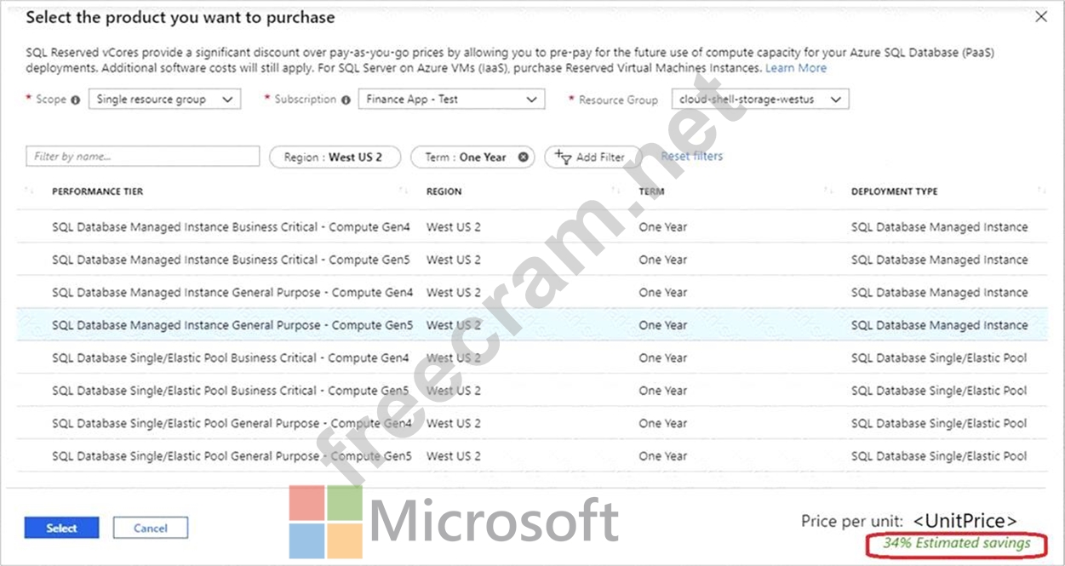
Task: Click the Add Filter funnel icon
Action: (x=563, y=157)
